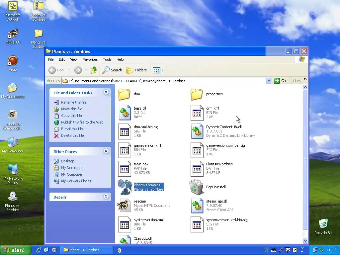Go to Desktop in Other Places
This screenshot has height=255, width=340.
click(67, 161)
